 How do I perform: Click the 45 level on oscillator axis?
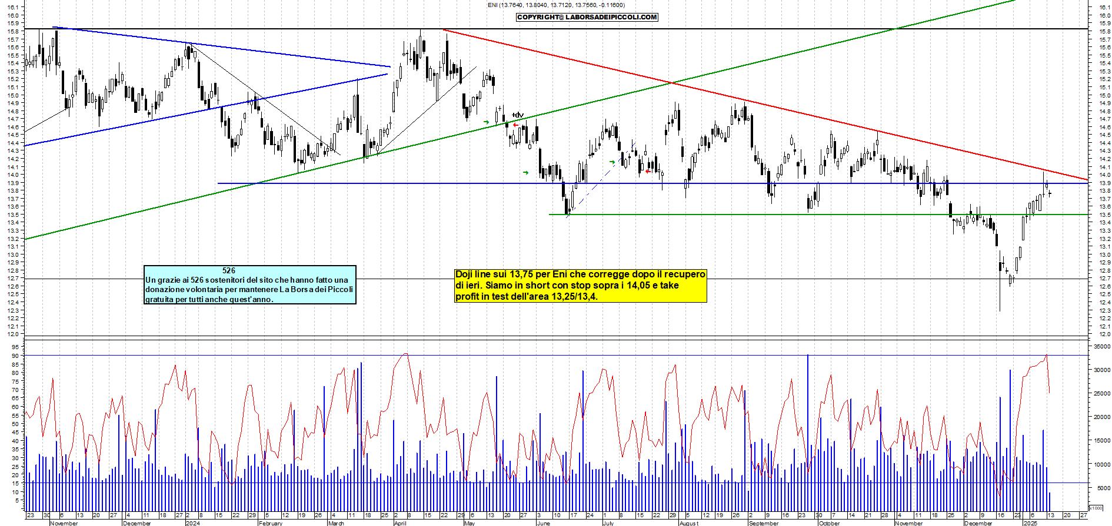point(16,433)
